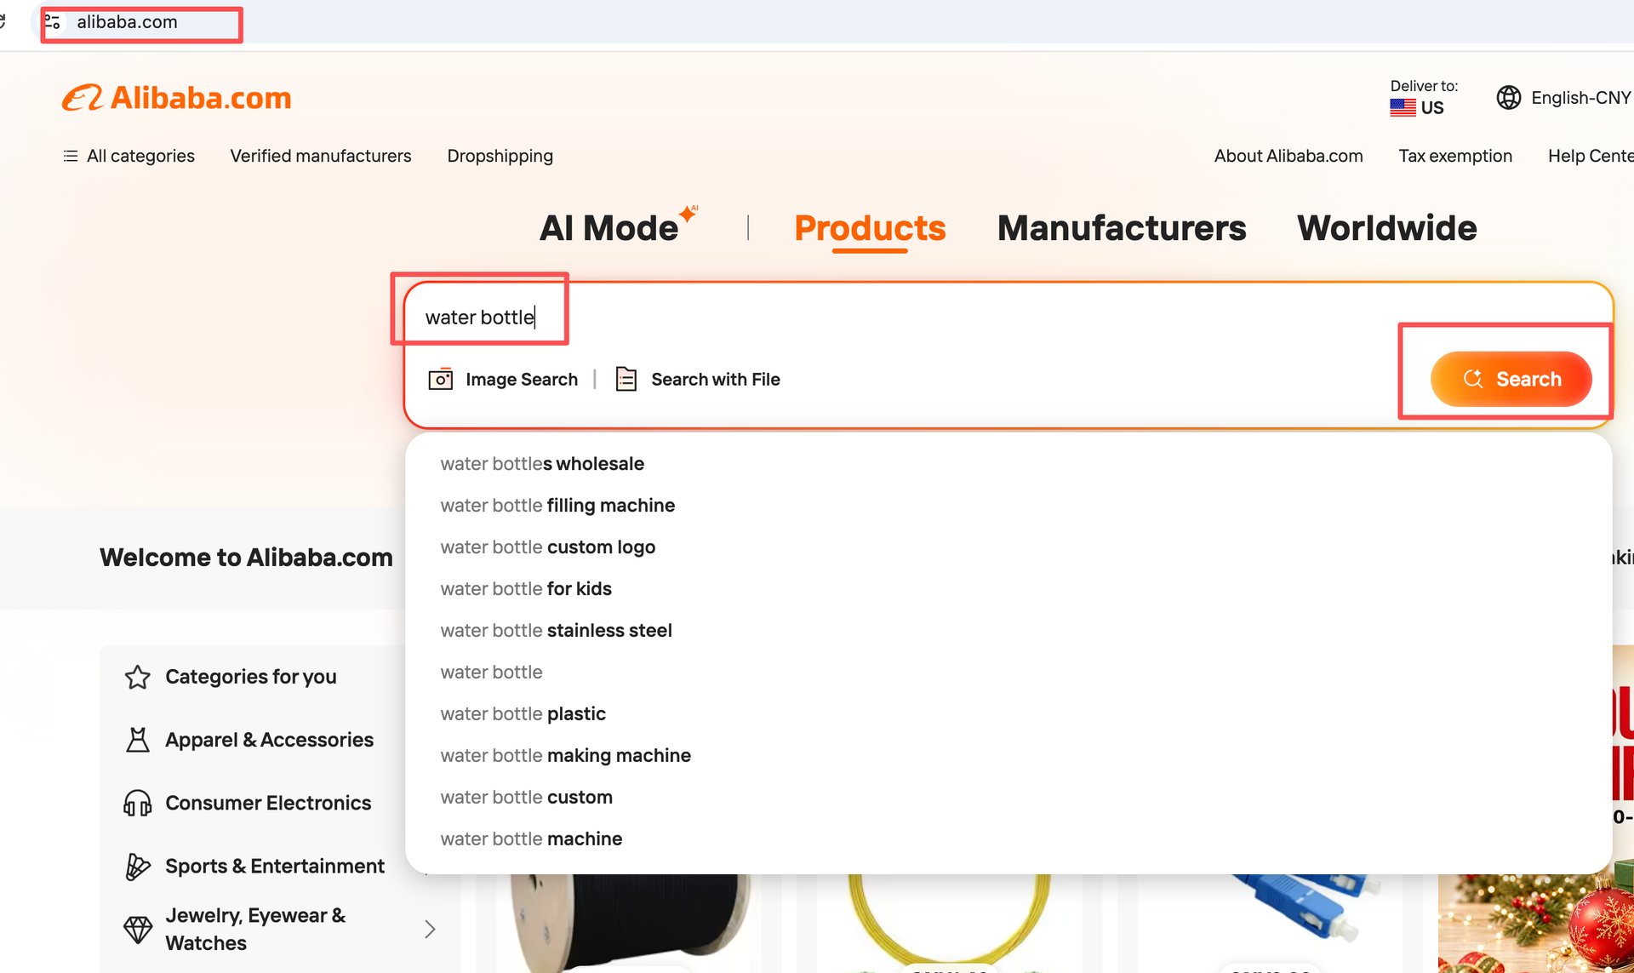Click the site info icon in address bar
The height and width of the screenshot is (973, 1634).
[x=53, y=22]
